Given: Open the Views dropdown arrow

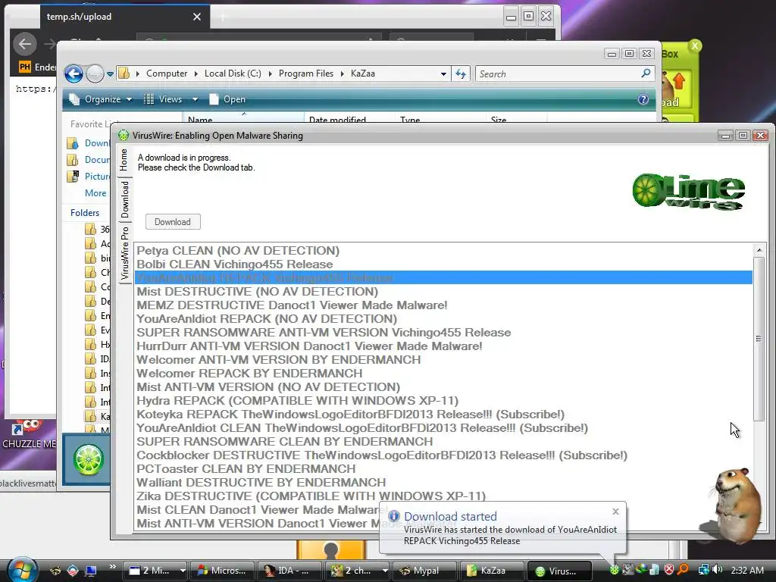Looking at the screenshot, I should tap(195, 99).
